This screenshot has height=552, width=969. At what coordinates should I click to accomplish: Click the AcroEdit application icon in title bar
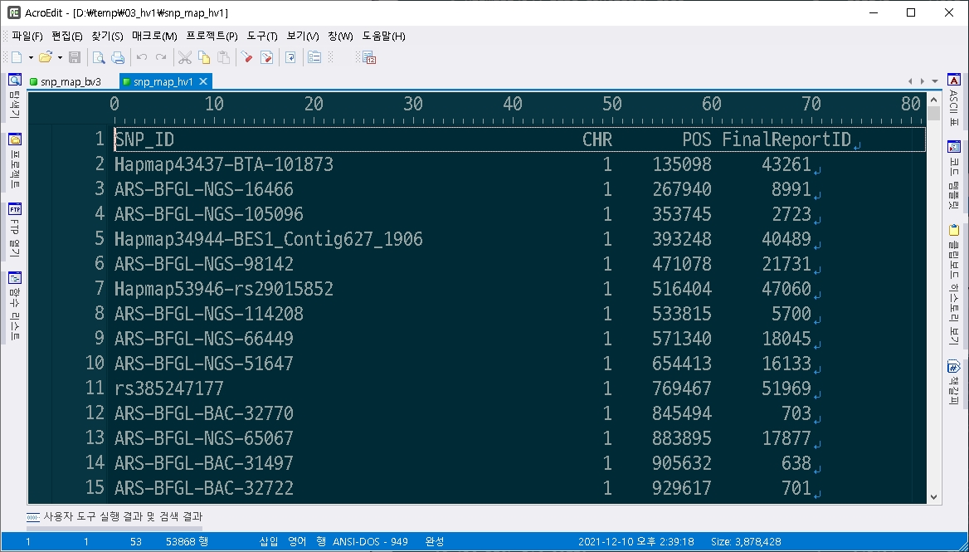(13, 12)
